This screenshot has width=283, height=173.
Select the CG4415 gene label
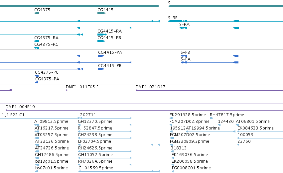coord(105,10)
